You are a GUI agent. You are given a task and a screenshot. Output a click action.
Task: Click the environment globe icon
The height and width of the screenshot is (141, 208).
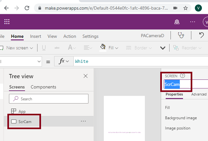coord(177,22)
